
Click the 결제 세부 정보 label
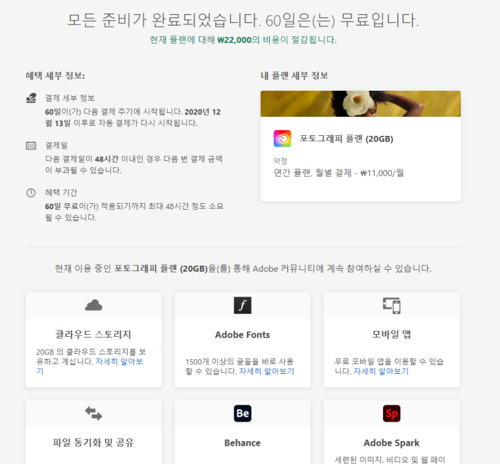(70, 98)
